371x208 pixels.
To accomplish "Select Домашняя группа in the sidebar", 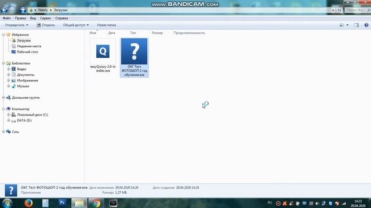I will tap(26, 98).
